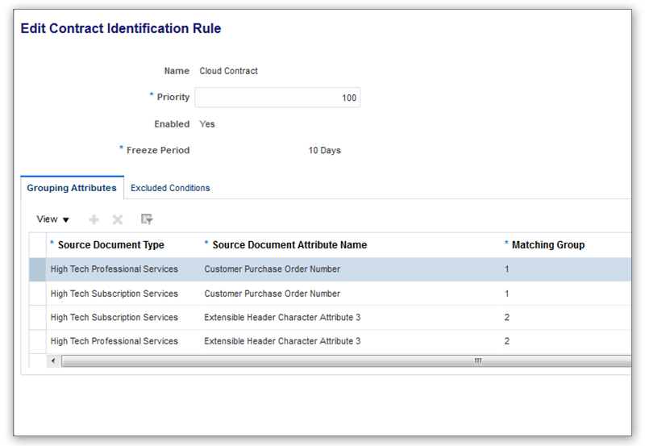Switch to the Excluded Conditions tab
This screenshot has width=645, height=446.
170,188
